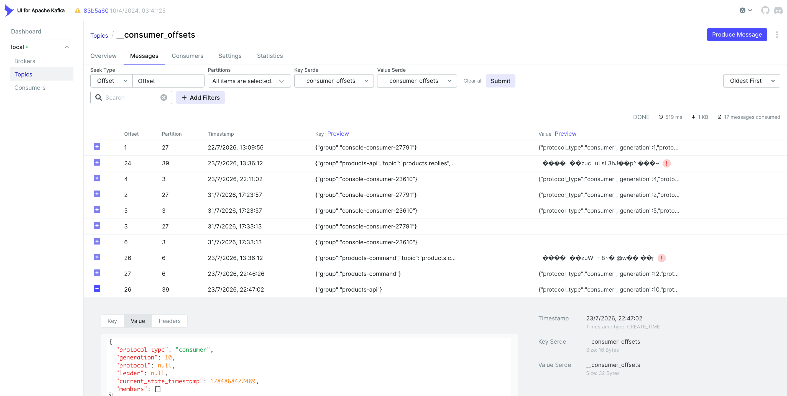Expand message row with offset 4 partition 3
Screen dimensions: 787x396
pos(97,178)
